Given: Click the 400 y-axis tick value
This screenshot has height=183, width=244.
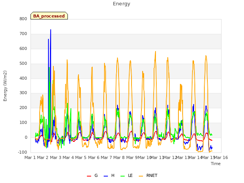Looking at the screenshot, I should [x=23, y=78].
